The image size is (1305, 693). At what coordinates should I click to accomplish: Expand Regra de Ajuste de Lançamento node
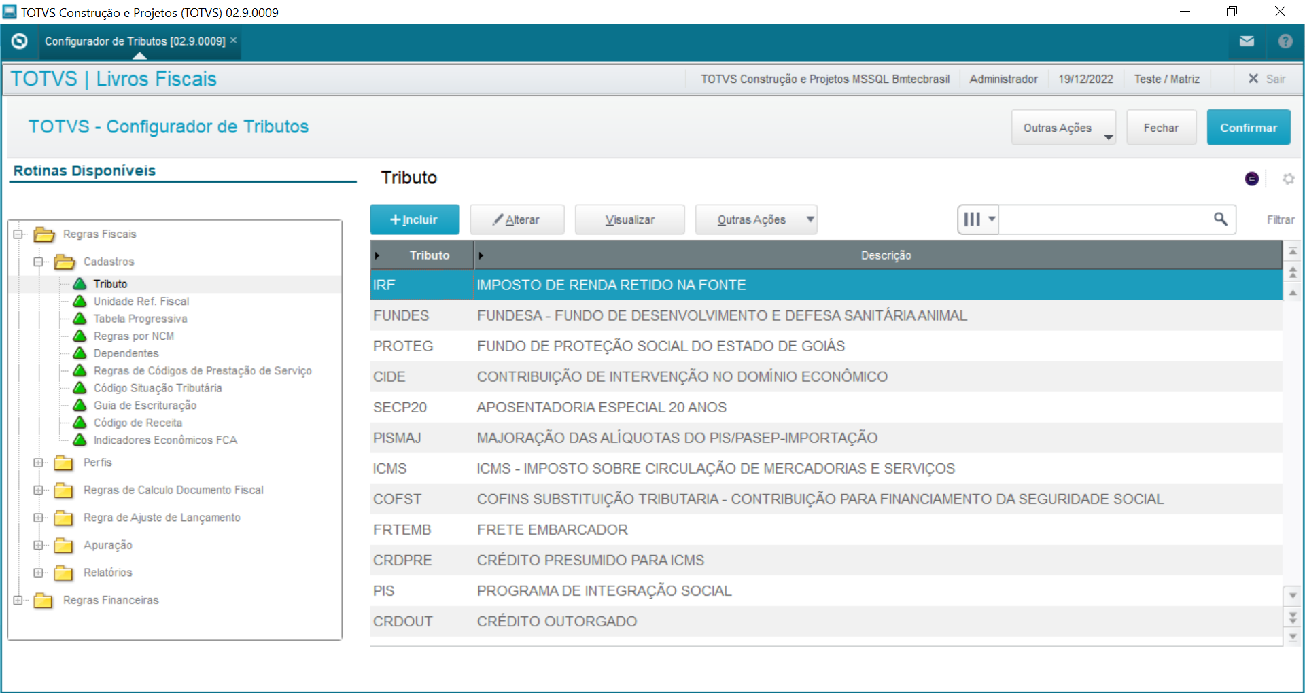39,518
